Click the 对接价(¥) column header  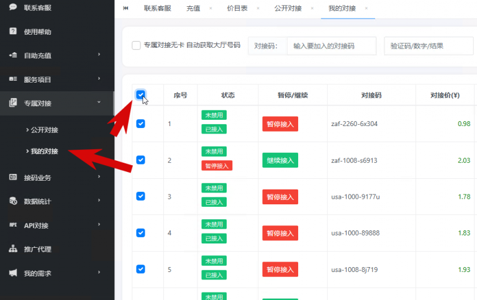(x=445, y=95)
